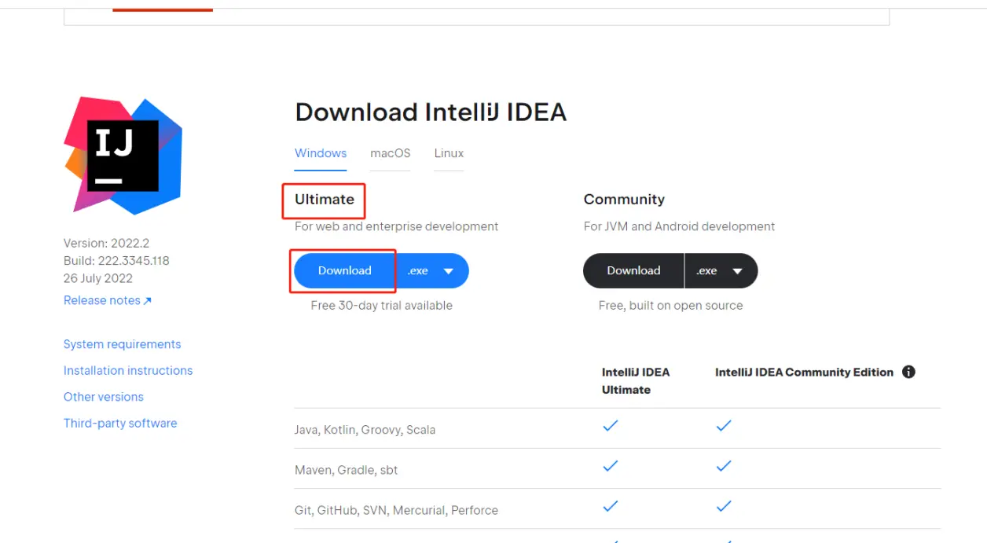Click the arrow icon next to Release notes

click(x=148, y=301)
